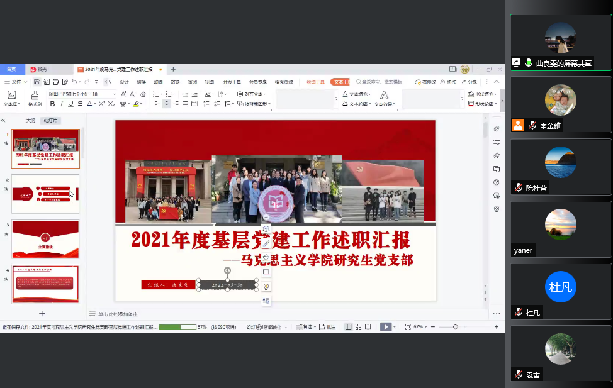Screen dimensions: 613x388
Task: Toggle bold formatting
Action: 52,104
